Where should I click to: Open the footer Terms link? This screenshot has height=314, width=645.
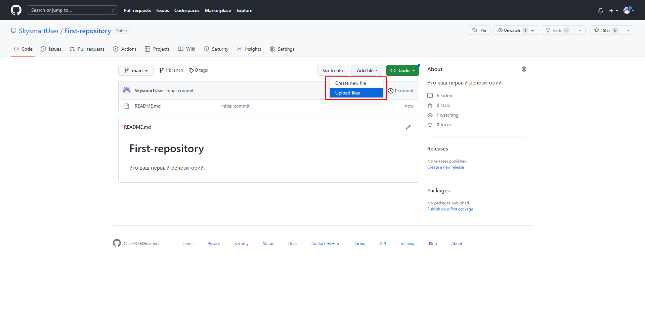click(x=188, y=244)
